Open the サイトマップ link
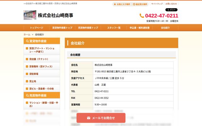Image resolution: width=202 pixels, height=126 pixels. point(157,4)
